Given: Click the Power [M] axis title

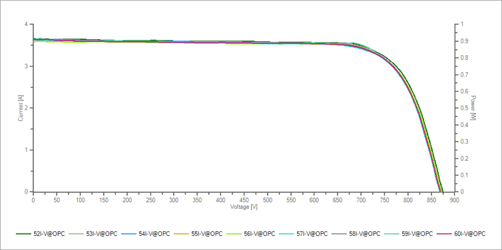Looking at the screenshot, I should coord(473,108).
